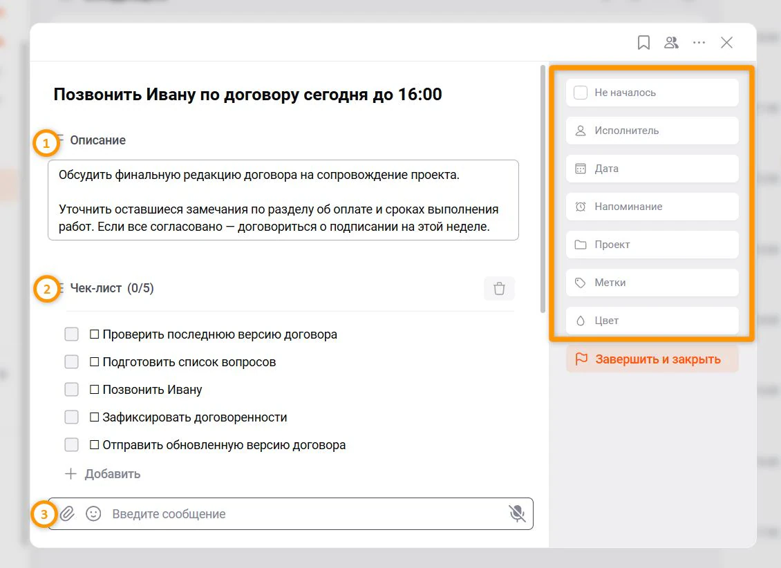Image resolution: width=781 pixels, height=568 pixels.
Task: Check Проверить последнюю версию договора
Action: click(72, 334)
